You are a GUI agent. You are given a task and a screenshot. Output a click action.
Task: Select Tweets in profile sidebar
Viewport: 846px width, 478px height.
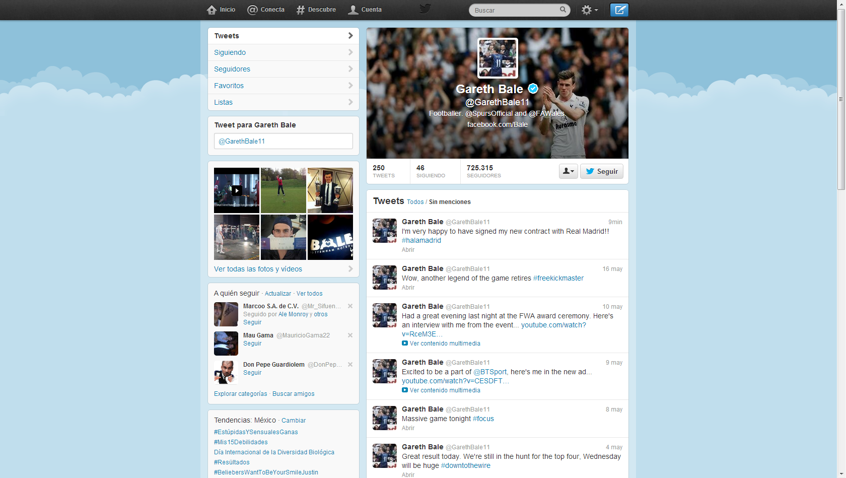[284, 36]
